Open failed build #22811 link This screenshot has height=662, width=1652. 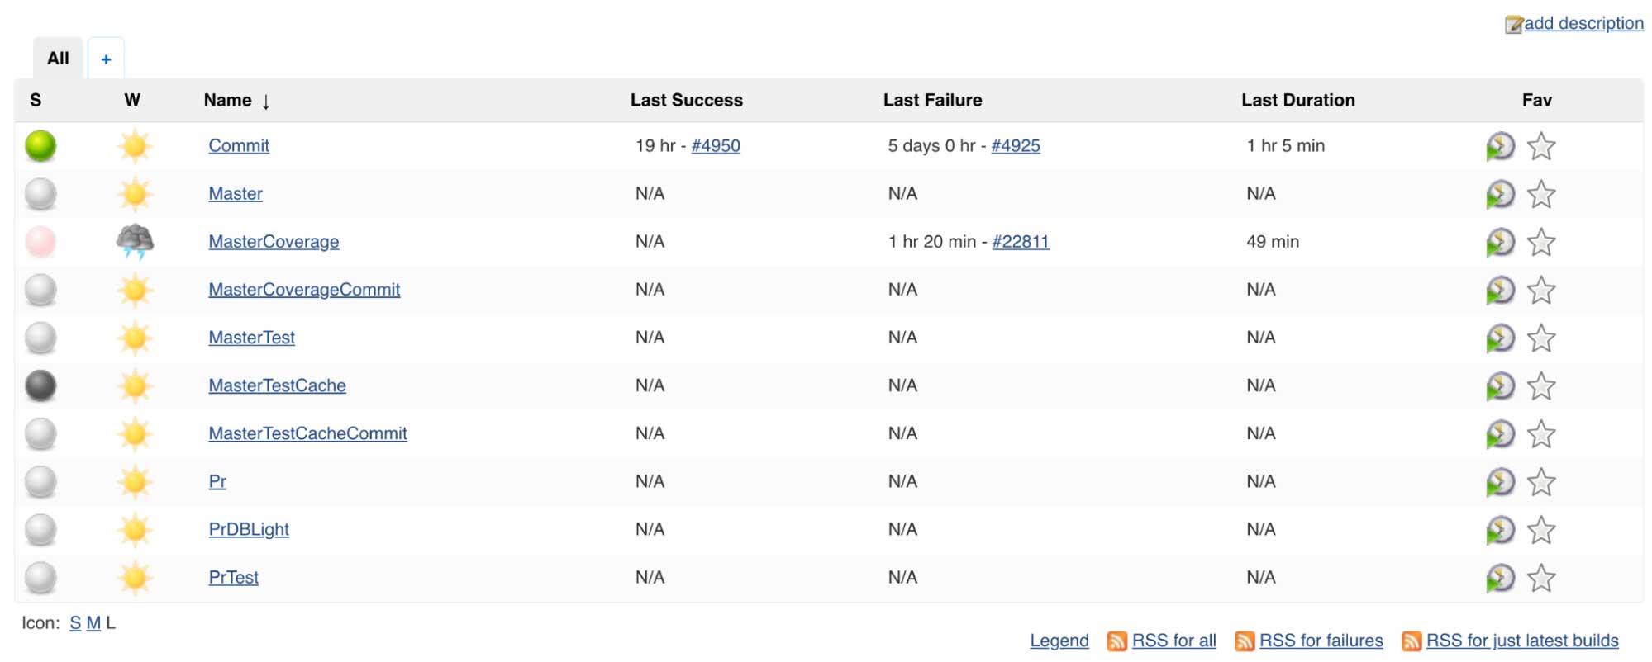pos(1021,242)
